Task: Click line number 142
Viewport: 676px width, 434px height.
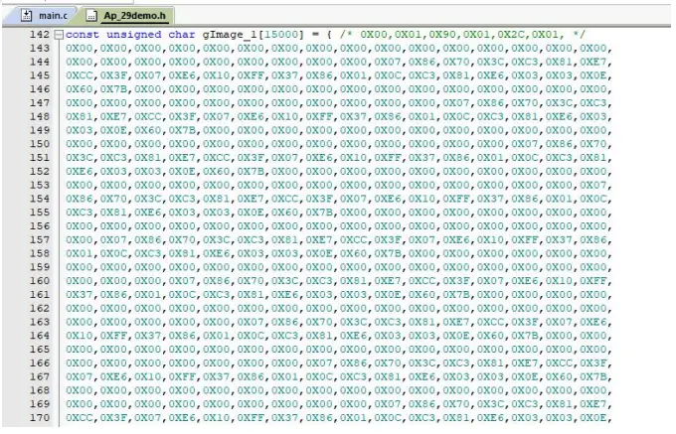Action: click(x=39, y=35)
